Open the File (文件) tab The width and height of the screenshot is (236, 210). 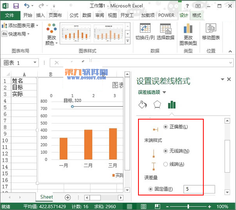[9, 15]
